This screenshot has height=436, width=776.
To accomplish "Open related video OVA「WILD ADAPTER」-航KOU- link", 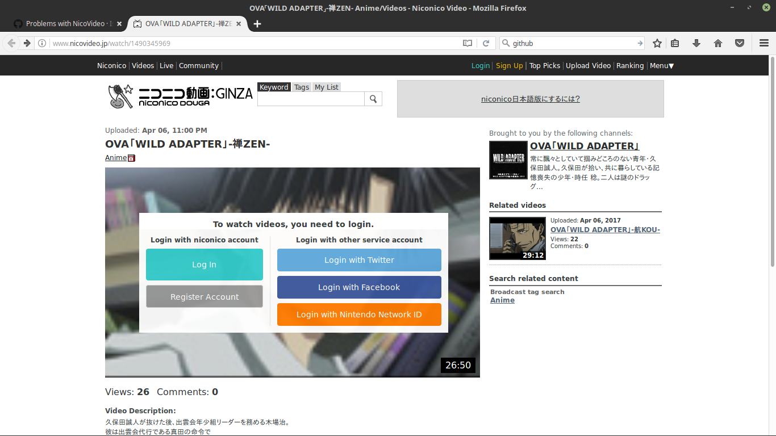I will (x=605, y=230).
